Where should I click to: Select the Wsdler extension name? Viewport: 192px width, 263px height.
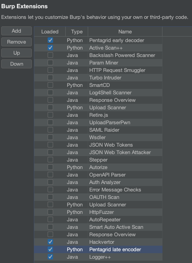pos(97,137)
